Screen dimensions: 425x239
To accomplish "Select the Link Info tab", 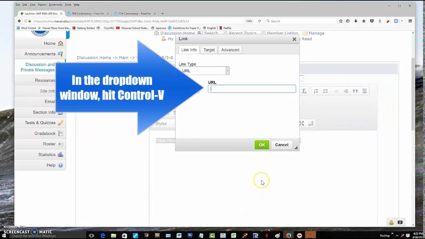I will [189, 50].
